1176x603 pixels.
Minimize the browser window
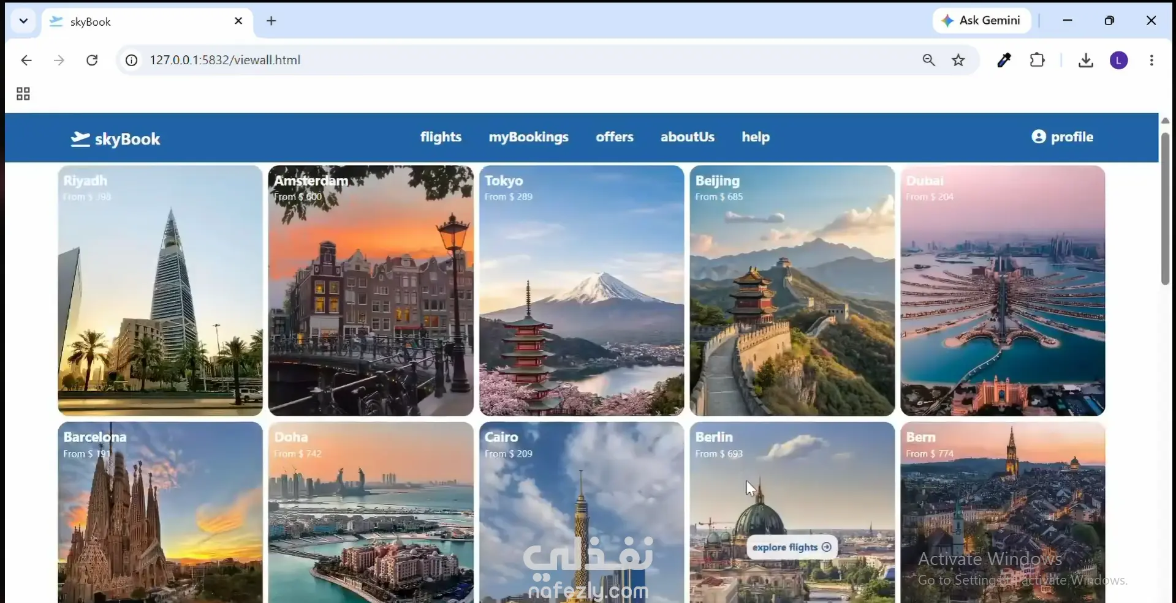[x=1068, y=20]
